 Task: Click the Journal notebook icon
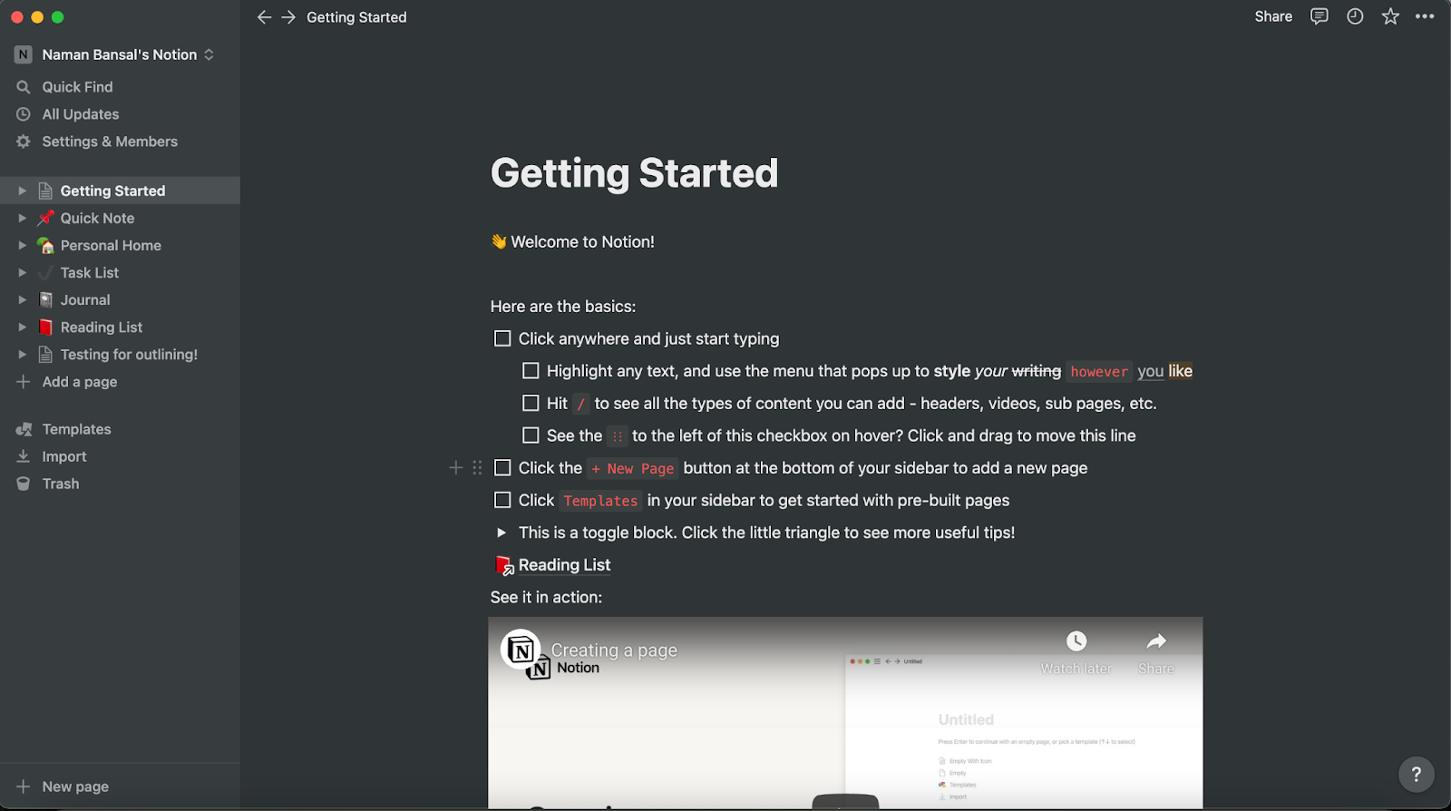(x=45, y=299)
